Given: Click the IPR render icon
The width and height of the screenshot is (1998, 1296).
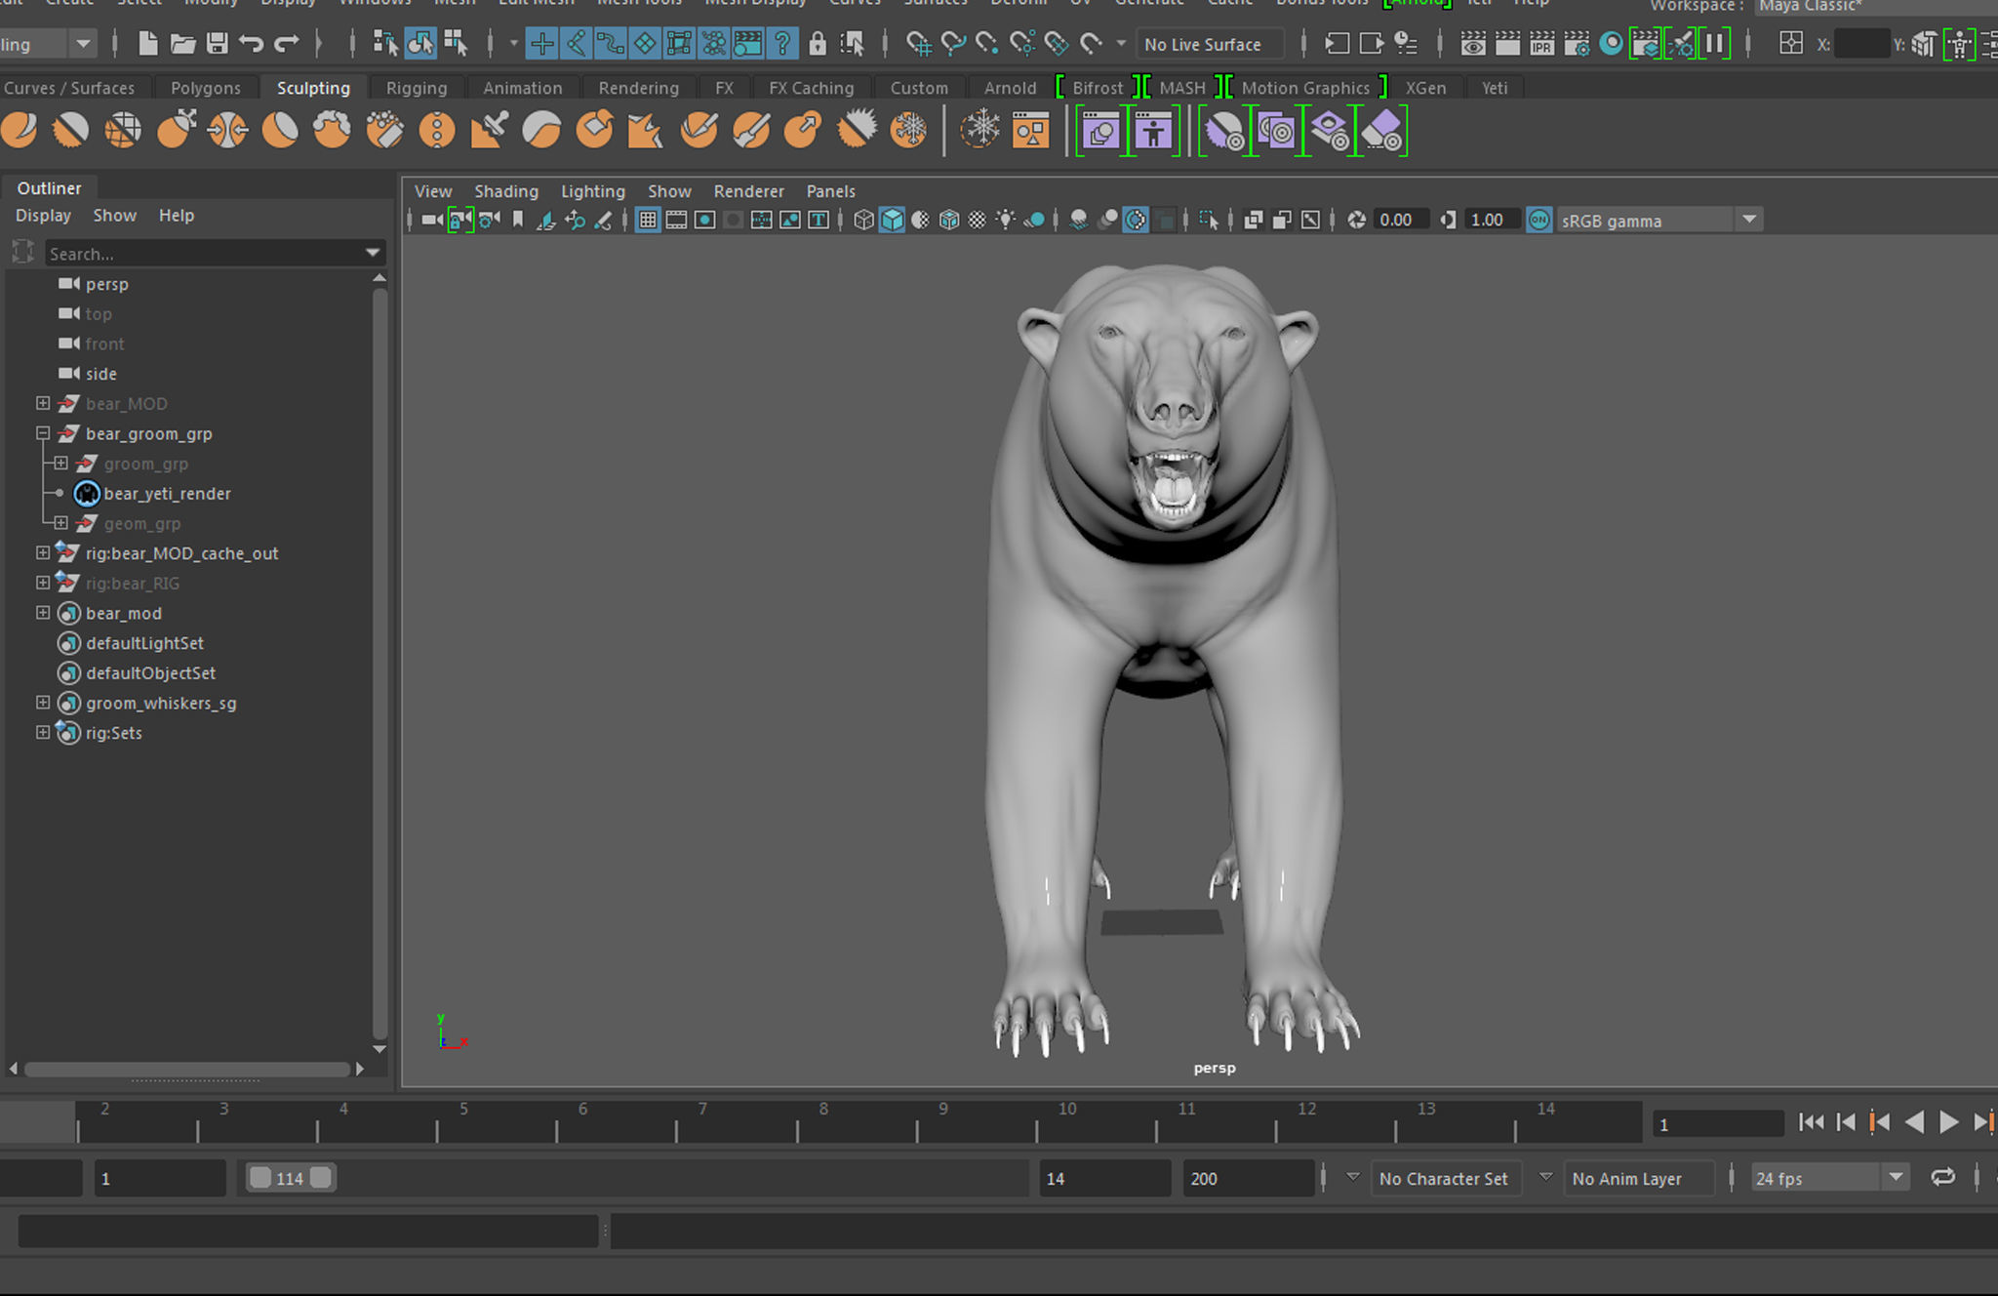Looking at the screenshot, I should click(x=1541, y=43).
